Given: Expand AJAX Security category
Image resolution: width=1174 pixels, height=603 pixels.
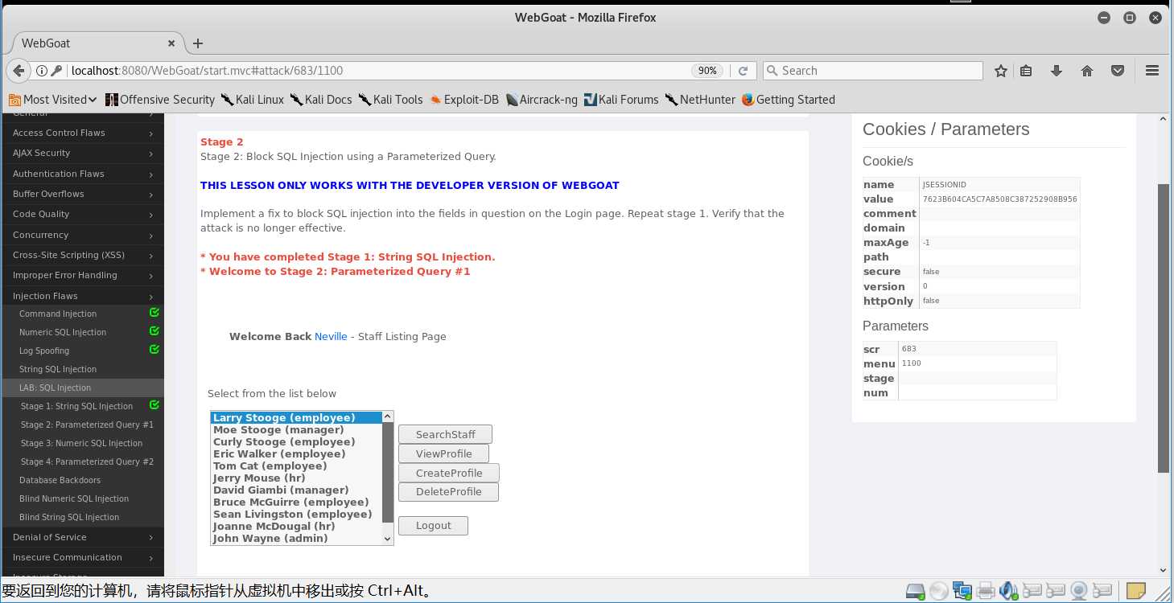Looking at the screenshot, I should [x=82, y=153].
